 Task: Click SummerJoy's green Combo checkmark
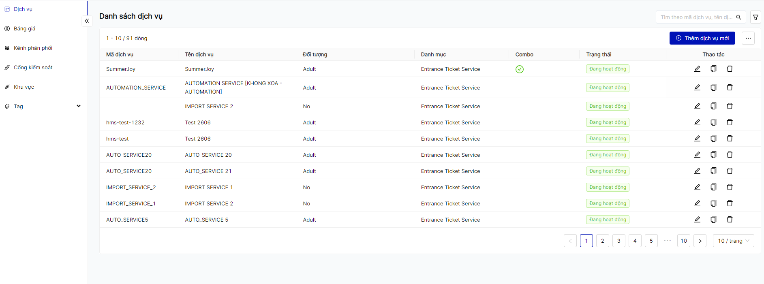pos(519,69)
